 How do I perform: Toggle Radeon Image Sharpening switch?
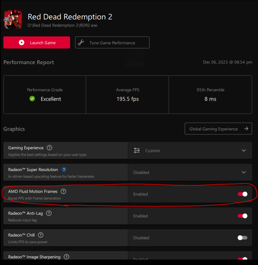243,258
